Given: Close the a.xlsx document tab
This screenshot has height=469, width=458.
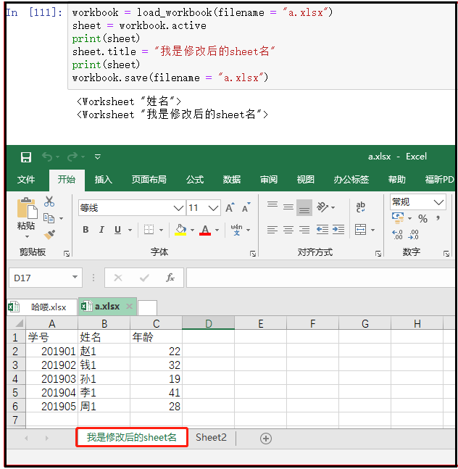Looking at the screenshot, I should (129, 307).
